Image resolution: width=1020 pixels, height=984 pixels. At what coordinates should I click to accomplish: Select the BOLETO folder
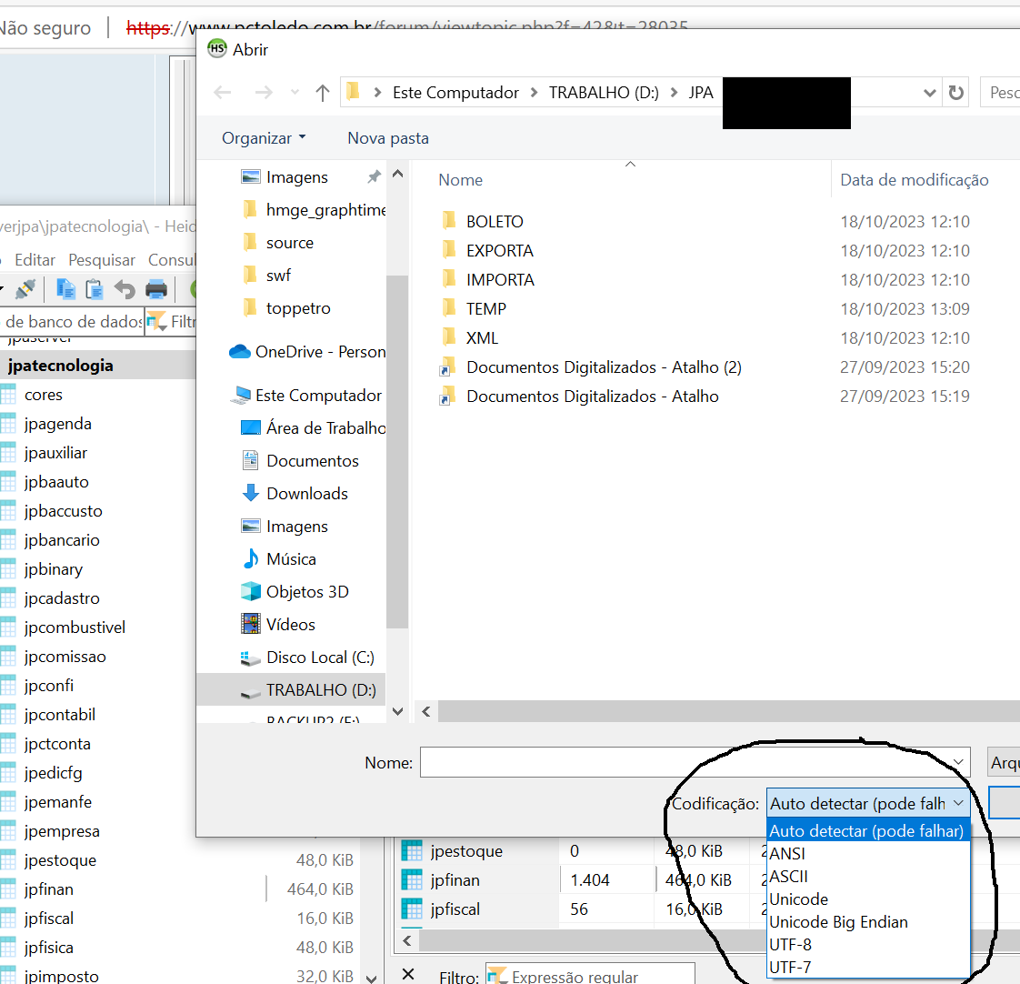tap(495, 221)
